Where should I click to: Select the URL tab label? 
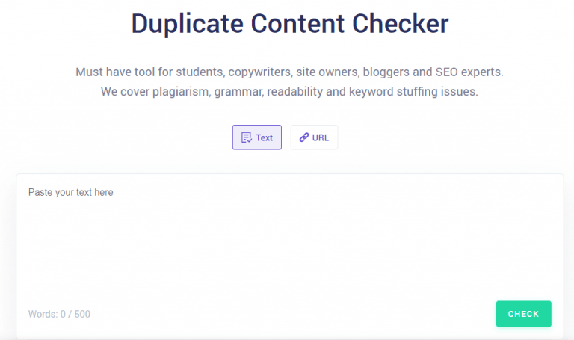click(x=321, y=137)
